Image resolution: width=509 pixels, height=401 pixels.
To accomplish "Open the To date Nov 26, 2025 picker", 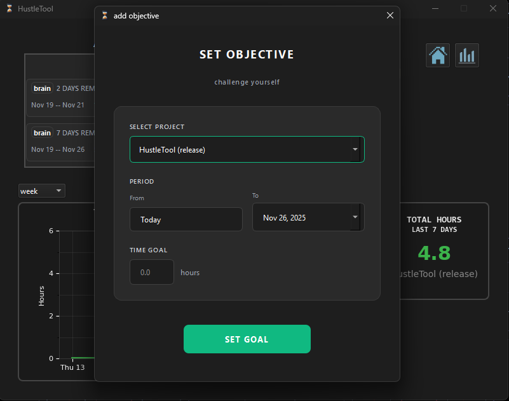I will click(308, 217).
